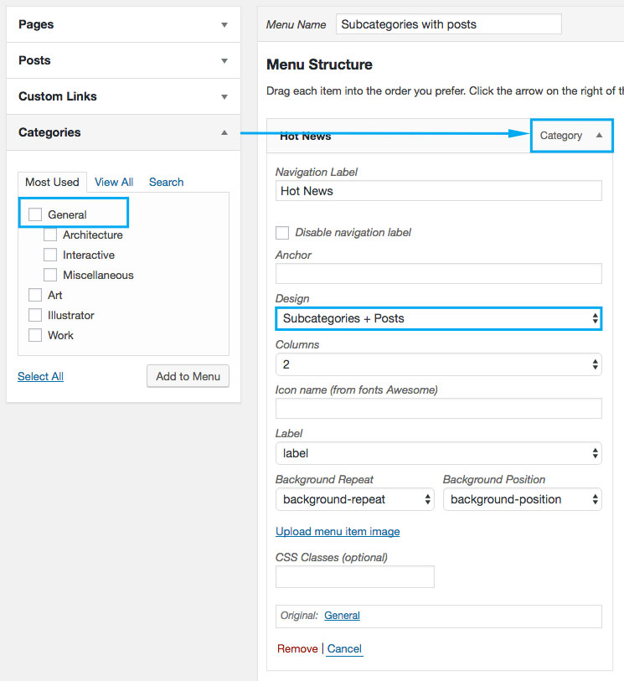This screenshot has height=681, width=624.
Task: Check the General category checkbox
Action: (x=35, y=214)
